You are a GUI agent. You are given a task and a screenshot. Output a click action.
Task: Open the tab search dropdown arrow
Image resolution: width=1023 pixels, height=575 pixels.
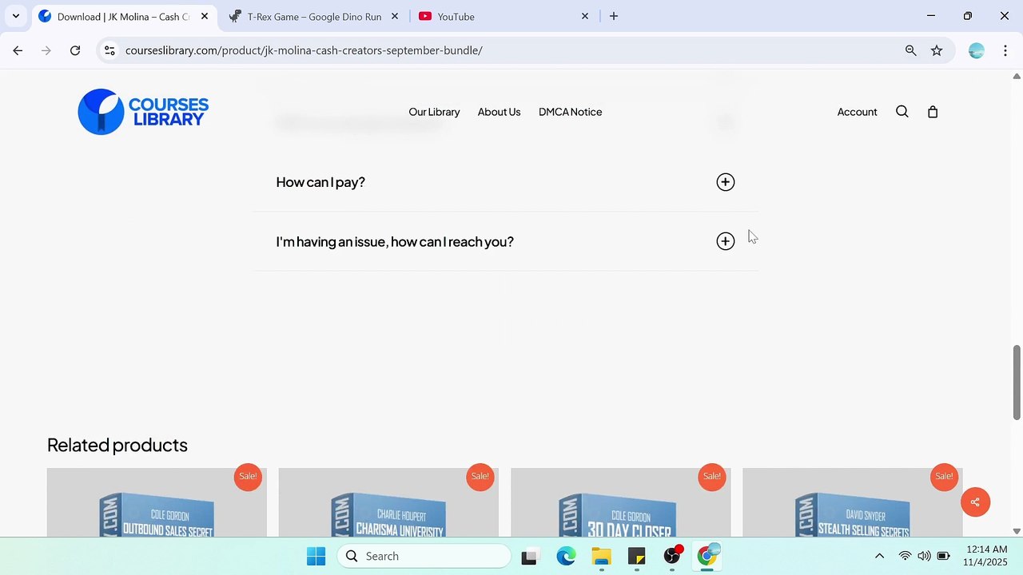pyautogui.click(x=16, y=16)
